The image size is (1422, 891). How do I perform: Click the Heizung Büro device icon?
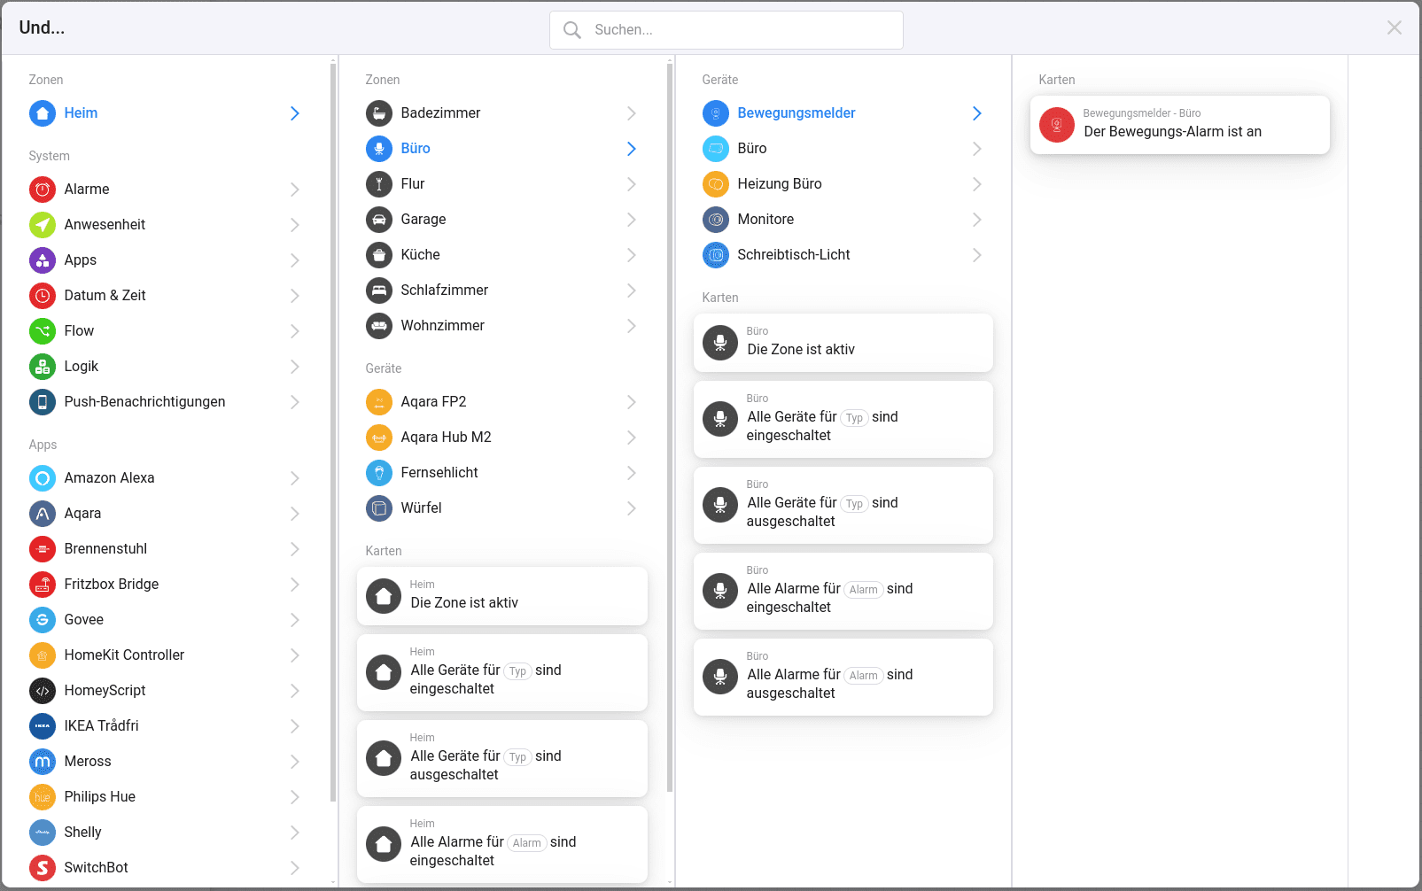point(715,184)
